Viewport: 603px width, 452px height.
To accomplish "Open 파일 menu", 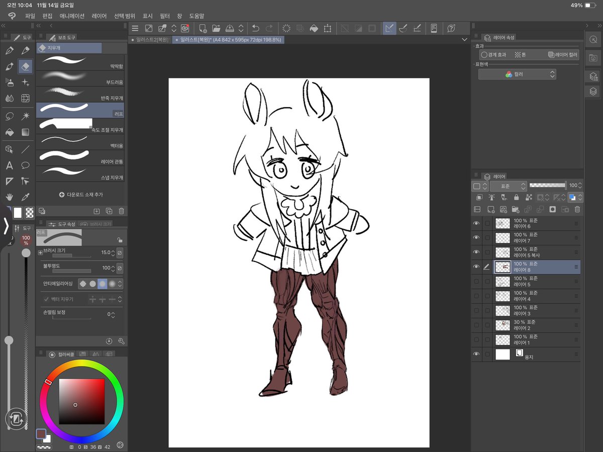I will tap(31, 16).
